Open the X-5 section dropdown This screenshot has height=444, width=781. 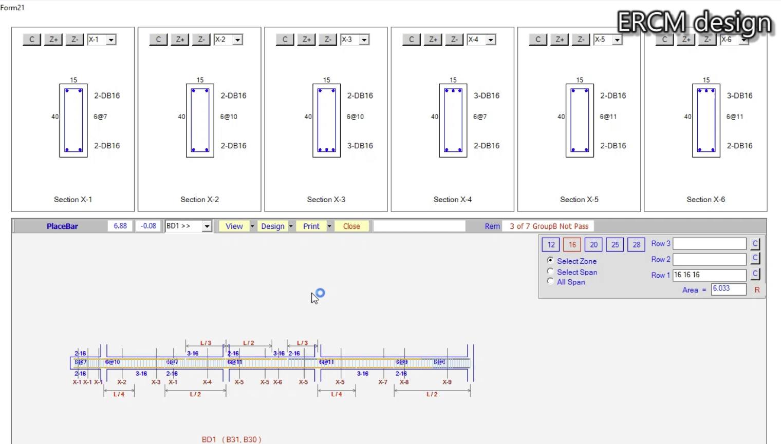617,40
